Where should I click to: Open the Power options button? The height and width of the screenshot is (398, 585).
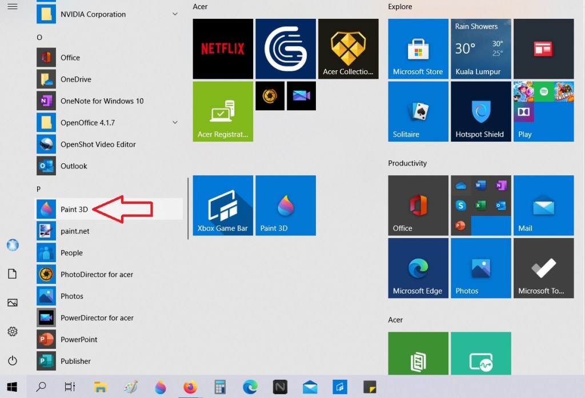[13, 360]
